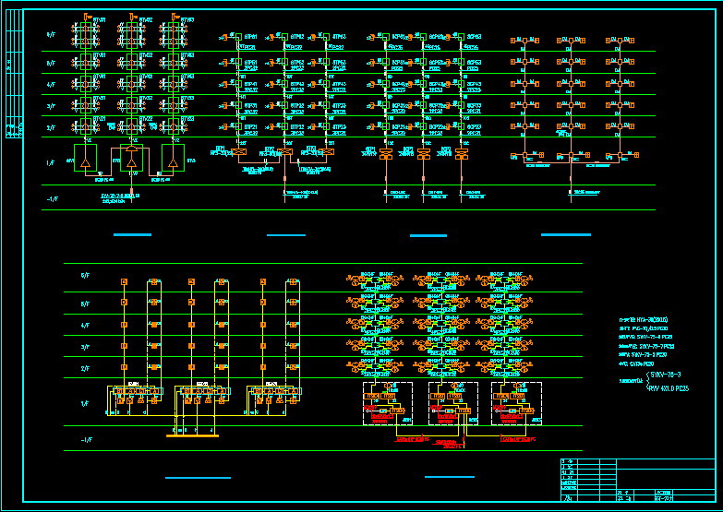Select the middle white dashed equipment box

pos(453,403)
